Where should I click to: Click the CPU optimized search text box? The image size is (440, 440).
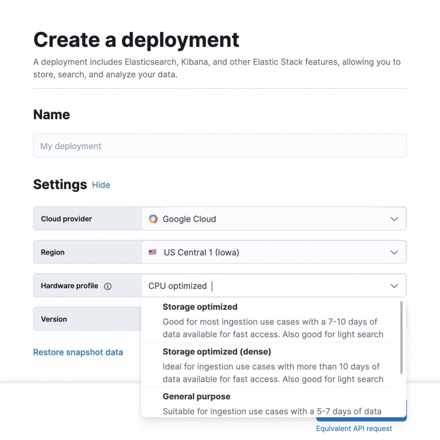click(x=264, y=286)
